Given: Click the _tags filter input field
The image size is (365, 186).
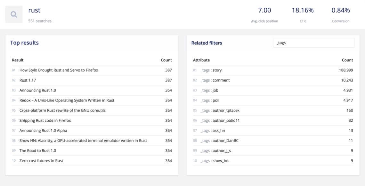Looking at the screenshot, I should point(314,43).
